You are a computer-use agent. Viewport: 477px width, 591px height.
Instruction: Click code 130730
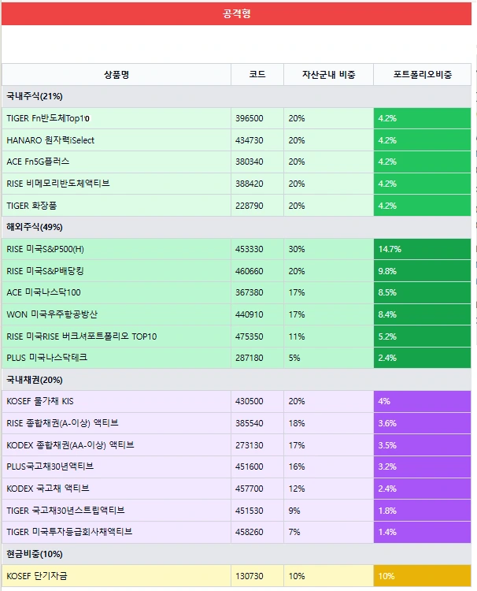coord(250,576)
